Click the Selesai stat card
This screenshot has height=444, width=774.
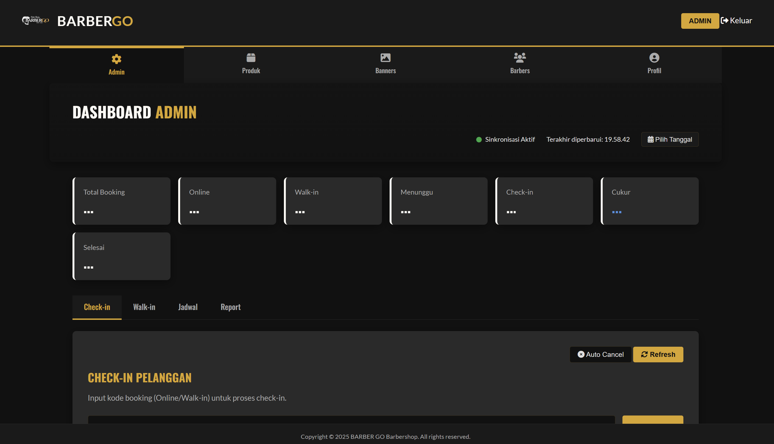121,256
